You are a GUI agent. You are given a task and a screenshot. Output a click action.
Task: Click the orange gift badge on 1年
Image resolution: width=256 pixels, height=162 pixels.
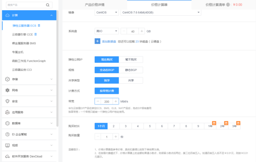(214, 123)
